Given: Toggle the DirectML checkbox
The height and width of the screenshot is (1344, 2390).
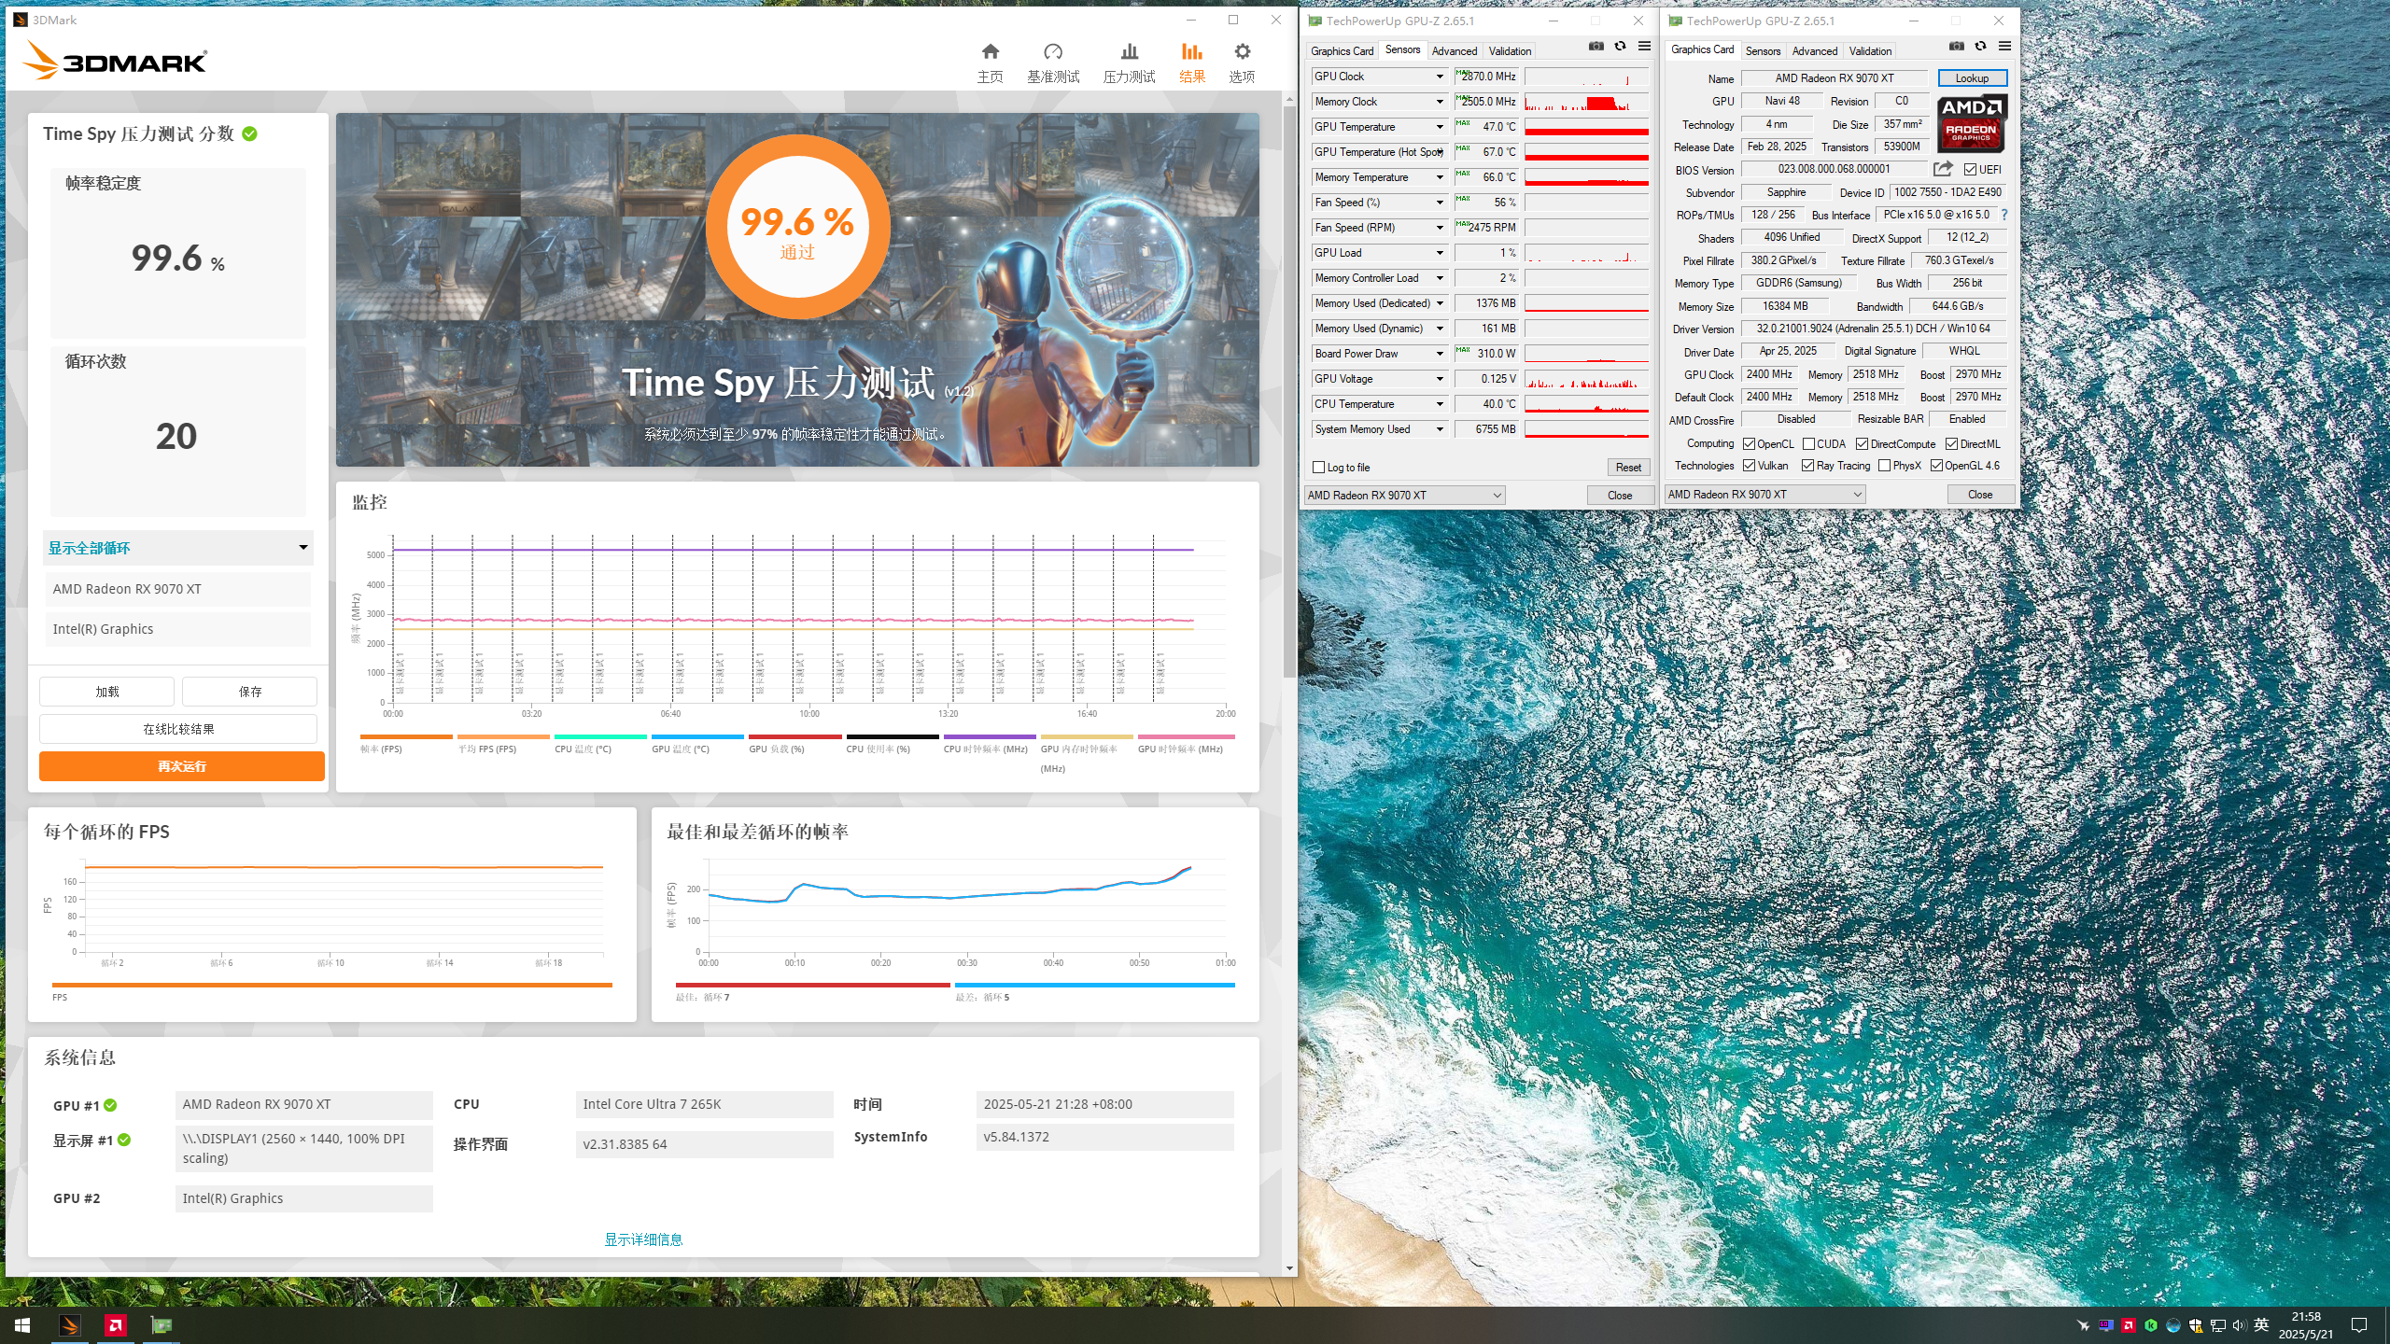Looking at the screenshot, I should [1951, 444].
